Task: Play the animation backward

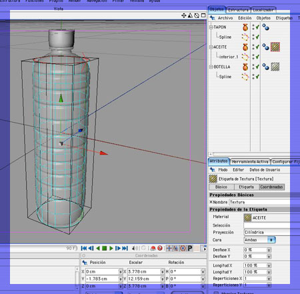Action: pyautogui.click(x=97, y=248)
